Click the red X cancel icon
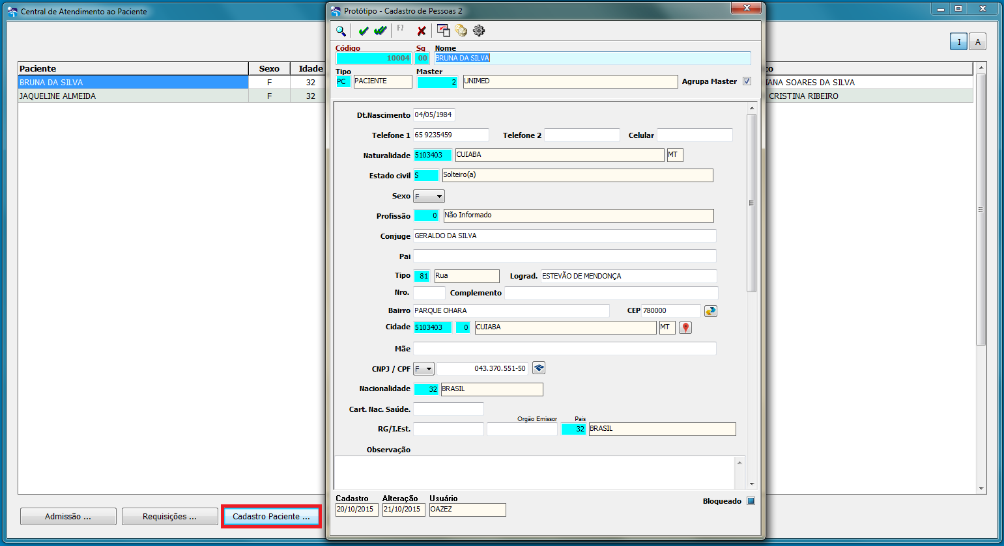1004x546 pixels. [x=422, y=31]
